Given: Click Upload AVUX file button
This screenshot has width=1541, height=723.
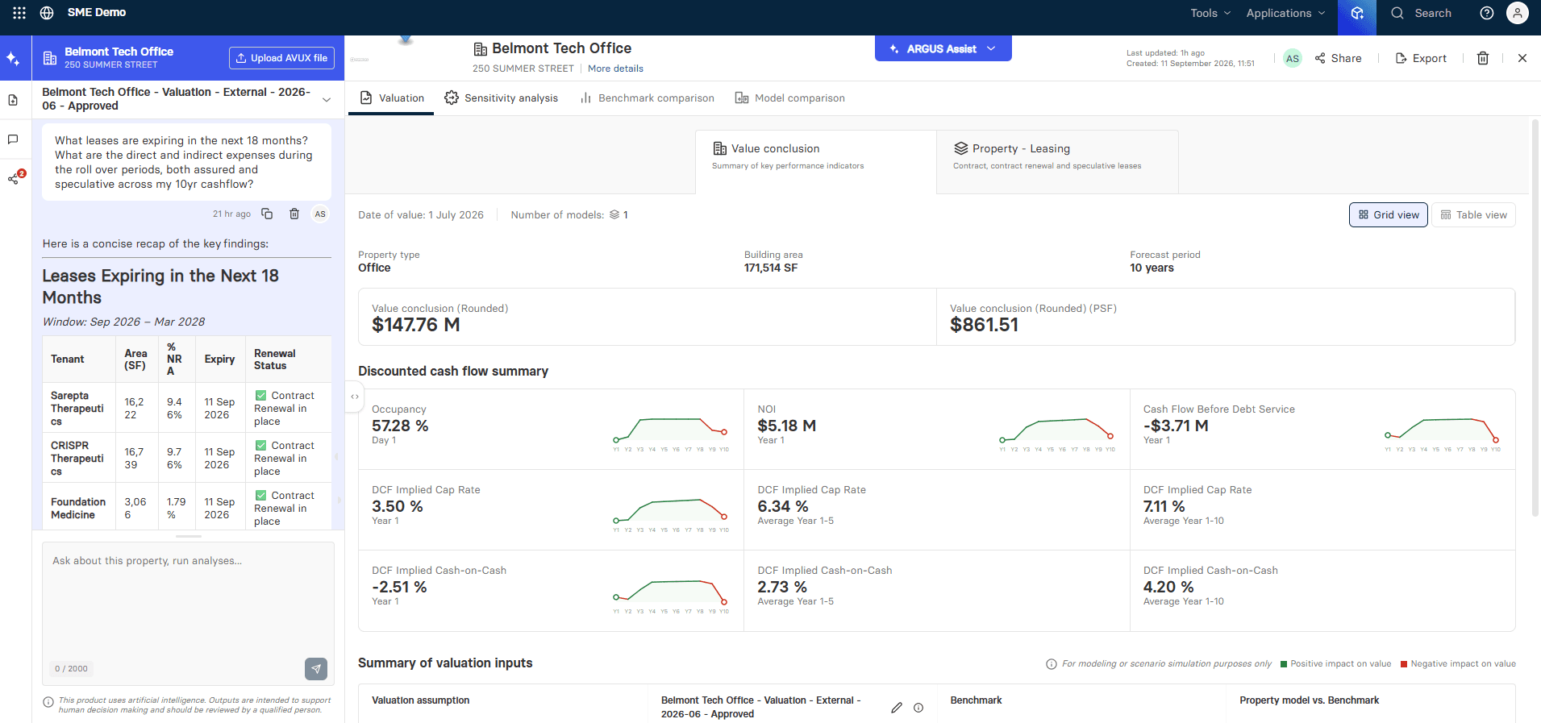Looking at the screenshot, I should [x=281, y=58].
